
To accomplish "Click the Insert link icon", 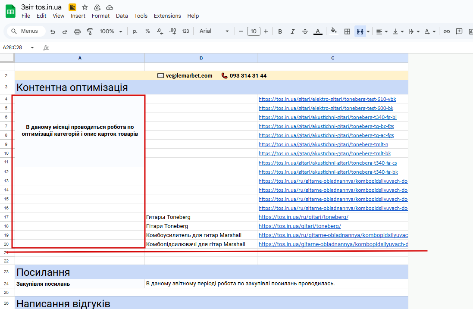I will 447,31.
